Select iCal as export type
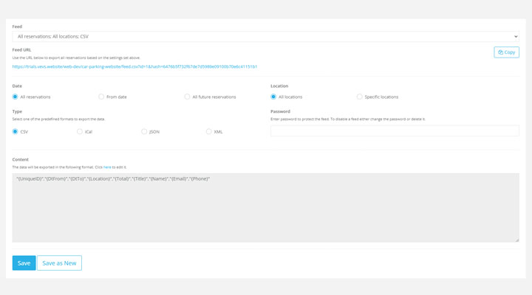 pyautogui.click(x=79, y=131)
